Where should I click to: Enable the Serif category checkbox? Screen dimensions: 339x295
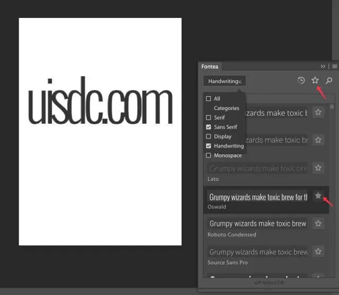(208, 117)
